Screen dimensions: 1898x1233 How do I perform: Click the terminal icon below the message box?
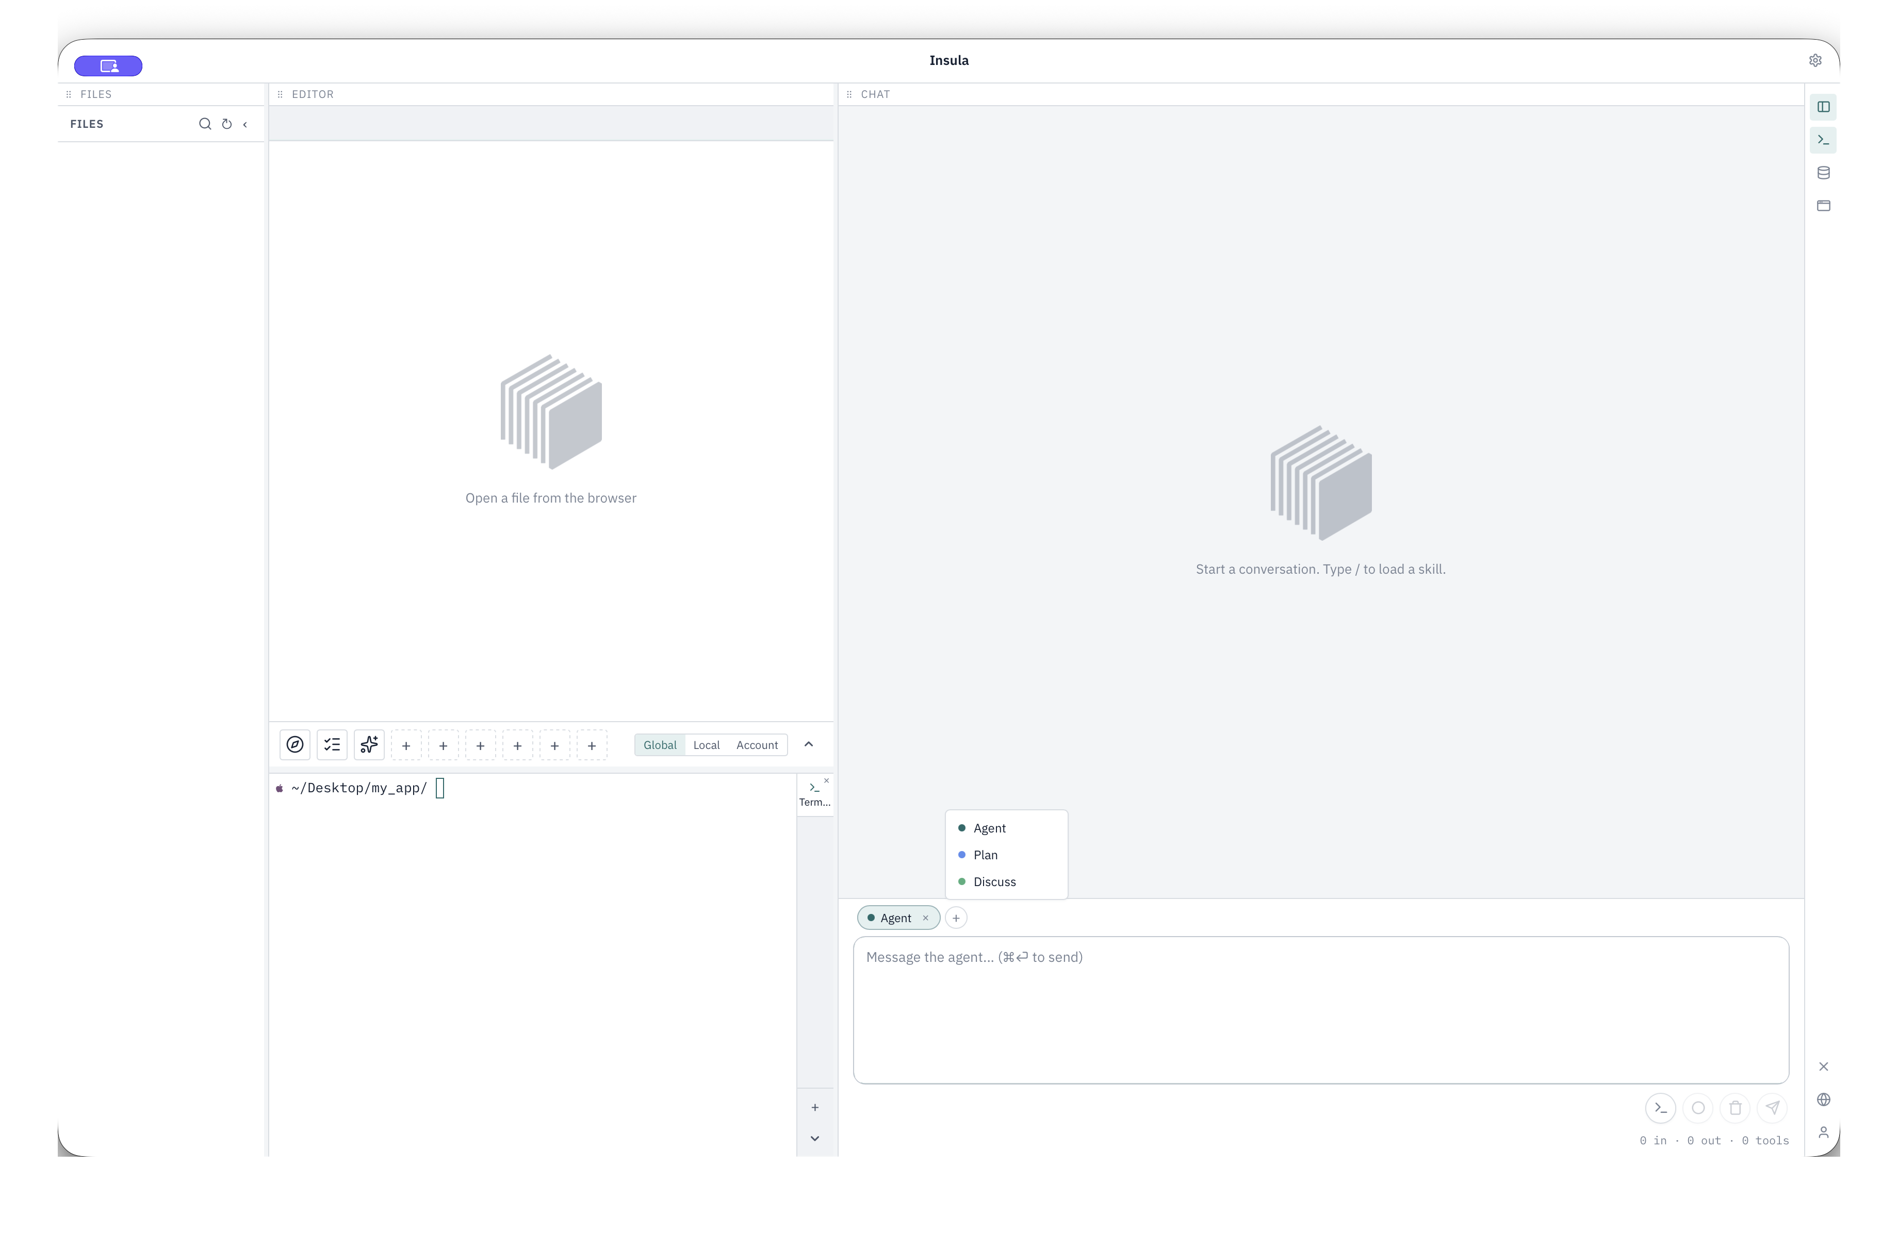coord(1660,1108)
